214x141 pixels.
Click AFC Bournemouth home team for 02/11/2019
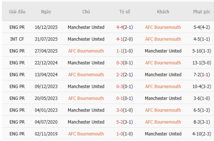[x=86, y=134]
